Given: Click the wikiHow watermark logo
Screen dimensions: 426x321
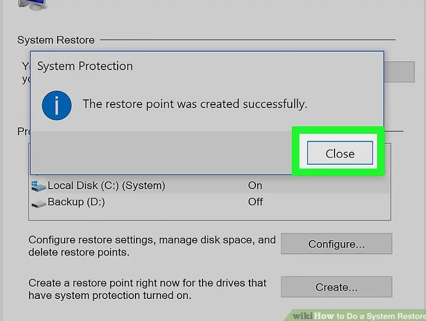Looking at the screenshot, I should [x=303, y=315].
